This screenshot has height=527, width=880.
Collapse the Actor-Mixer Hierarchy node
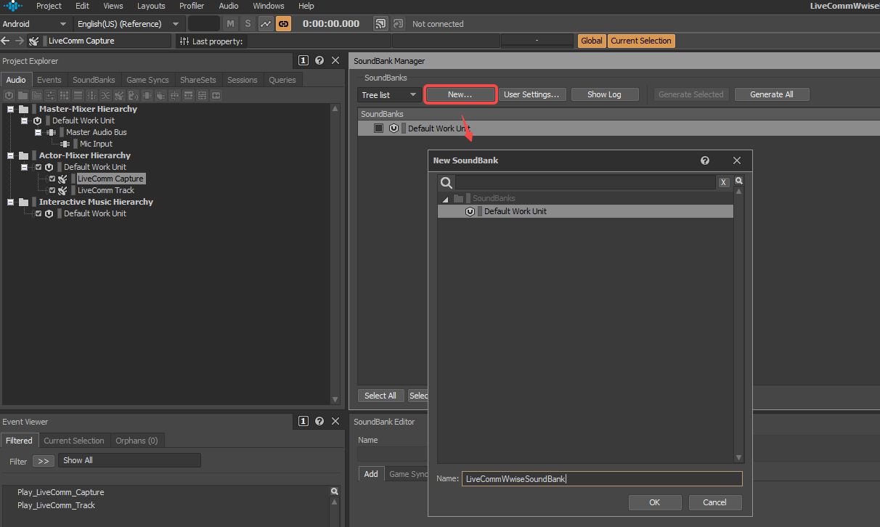[x=11, y=155]
